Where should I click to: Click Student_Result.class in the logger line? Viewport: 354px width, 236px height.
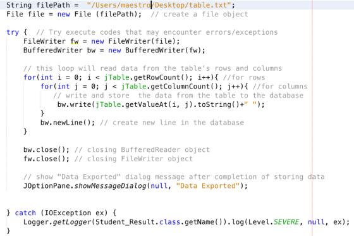point(138,222)
